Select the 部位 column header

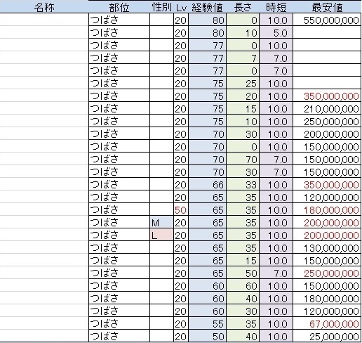pos(119,8)
